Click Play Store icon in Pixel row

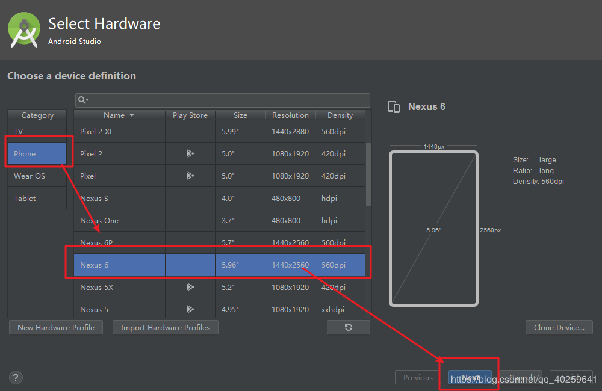pos(190,176)
